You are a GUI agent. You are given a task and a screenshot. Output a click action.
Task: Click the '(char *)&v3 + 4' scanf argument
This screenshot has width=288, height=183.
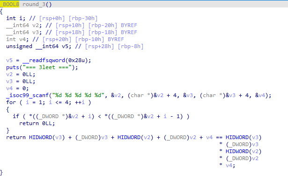224,95
